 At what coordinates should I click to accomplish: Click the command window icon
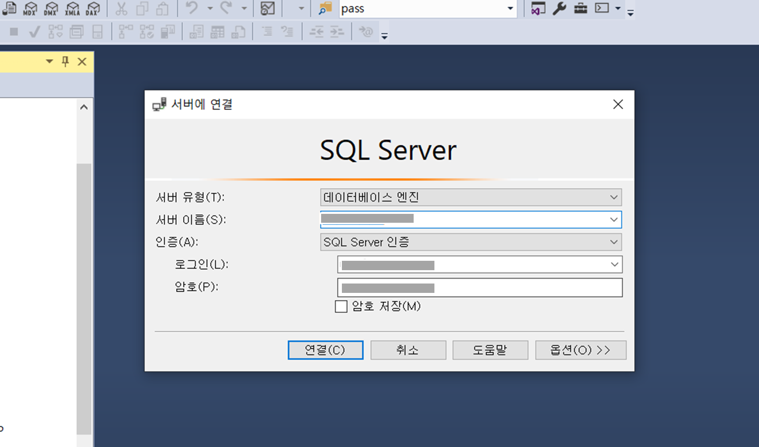coord(602,8)
